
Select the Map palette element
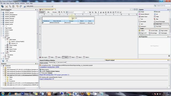pos(156,19)
